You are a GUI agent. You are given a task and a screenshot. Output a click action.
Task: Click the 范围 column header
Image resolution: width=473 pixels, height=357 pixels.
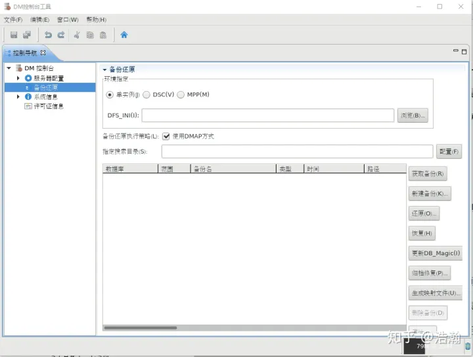pos(174,169)
